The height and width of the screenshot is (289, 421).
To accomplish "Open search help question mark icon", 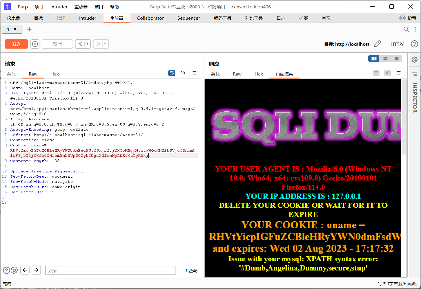I will click(x=6, y=270).
